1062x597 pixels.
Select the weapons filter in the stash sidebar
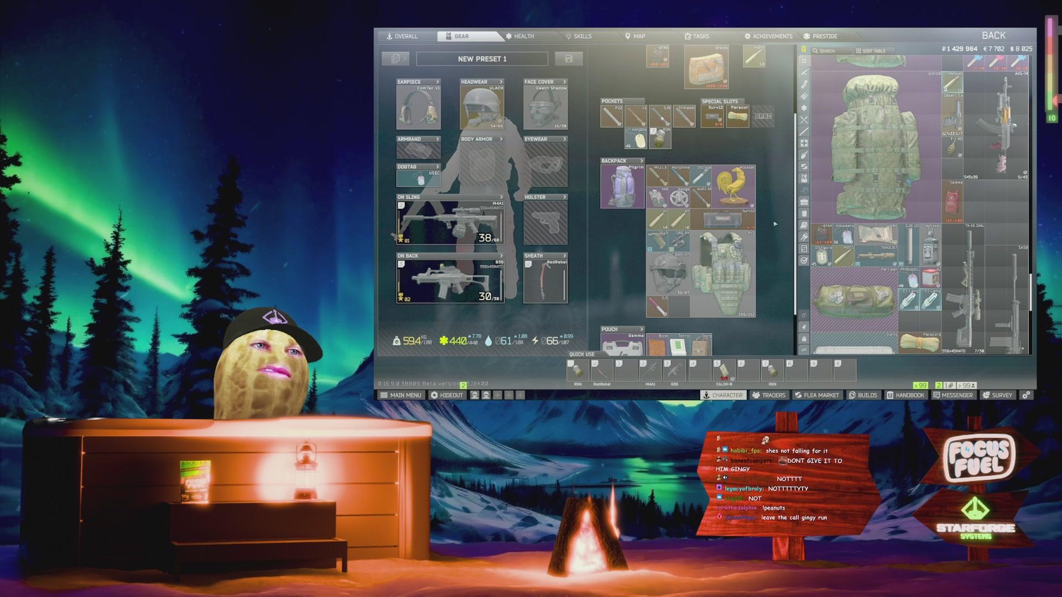pyautogui.click(x=805, y=72)
